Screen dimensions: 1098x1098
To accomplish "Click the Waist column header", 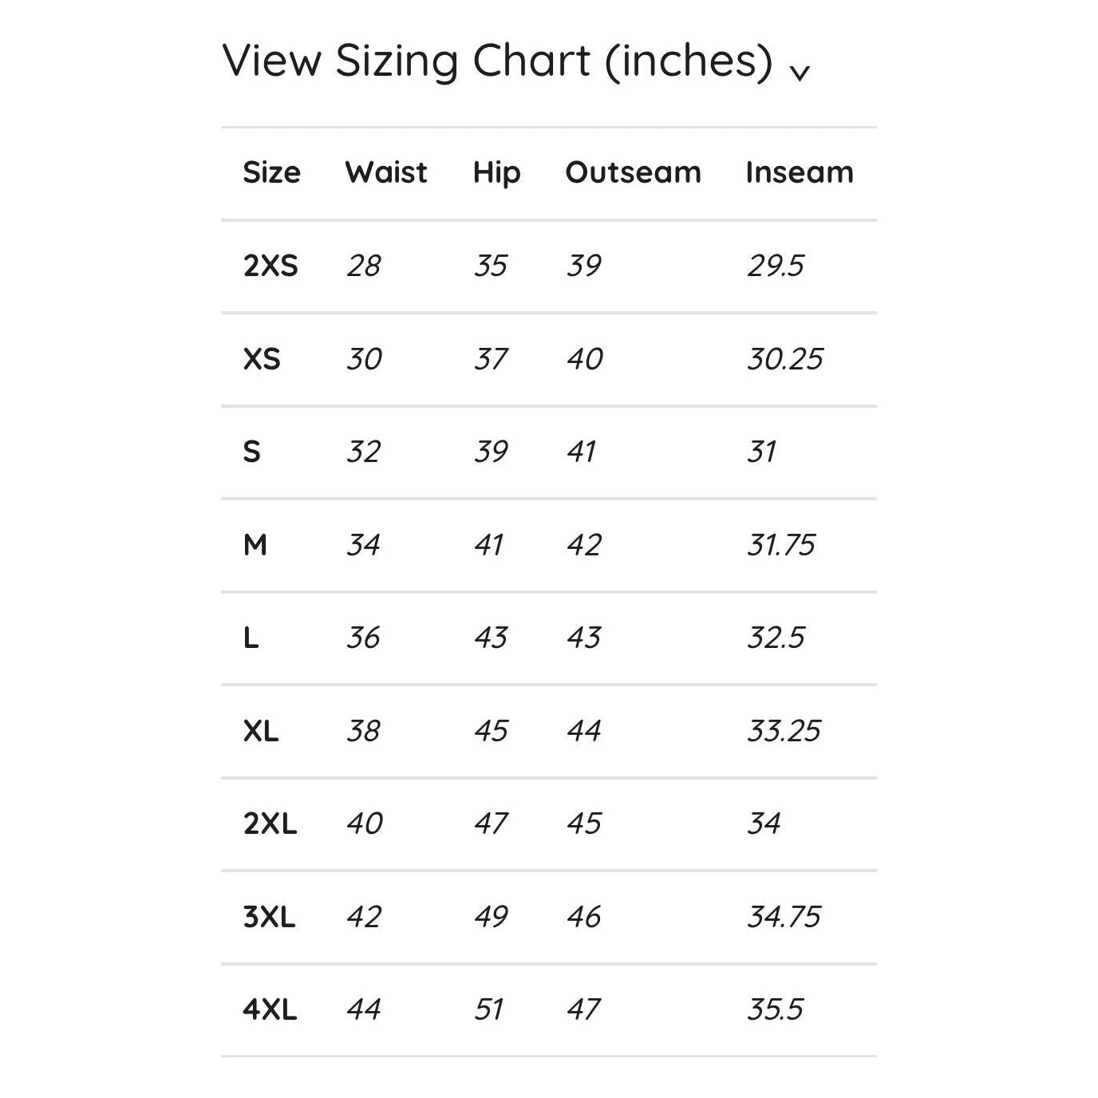I will (386, 172).
